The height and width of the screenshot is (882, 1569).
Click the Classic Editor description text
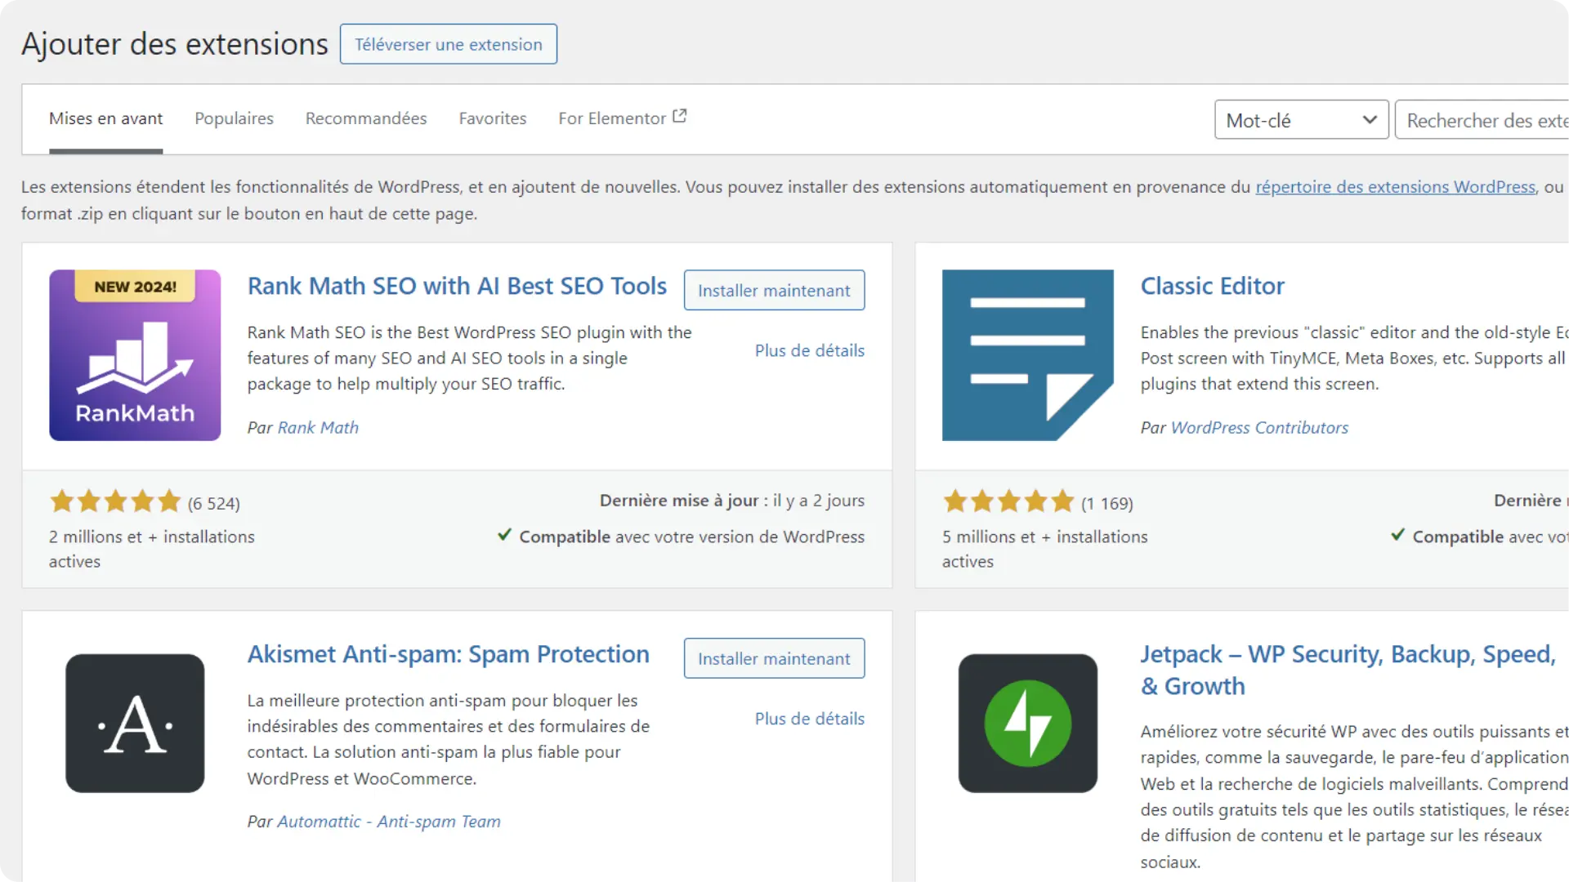[x=1354, y=358]
